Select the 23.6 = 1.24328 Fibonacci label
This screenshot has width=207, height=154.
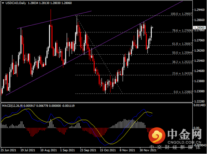(x=182, y=73)
